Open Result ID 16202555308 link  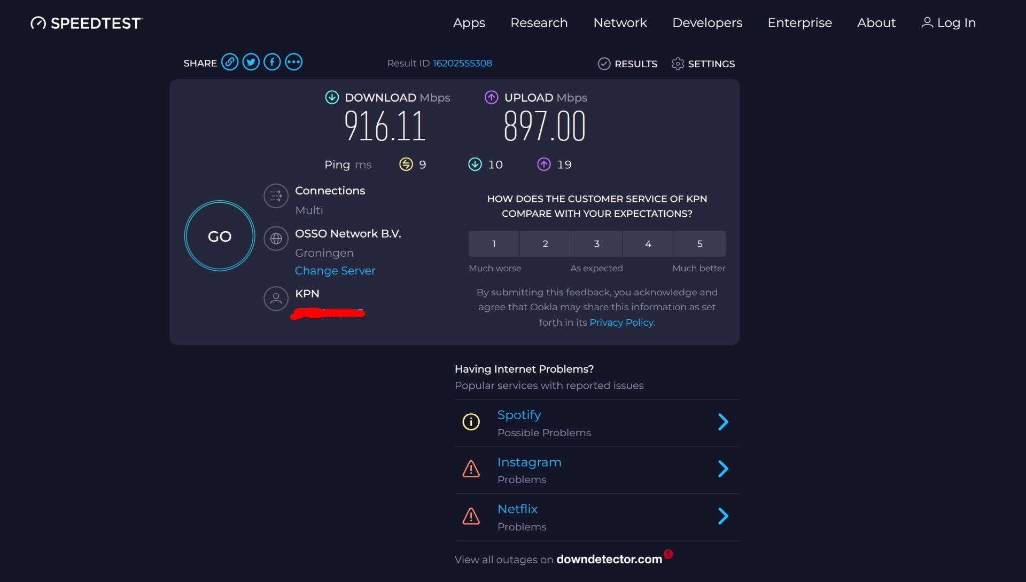pos(462,64)
